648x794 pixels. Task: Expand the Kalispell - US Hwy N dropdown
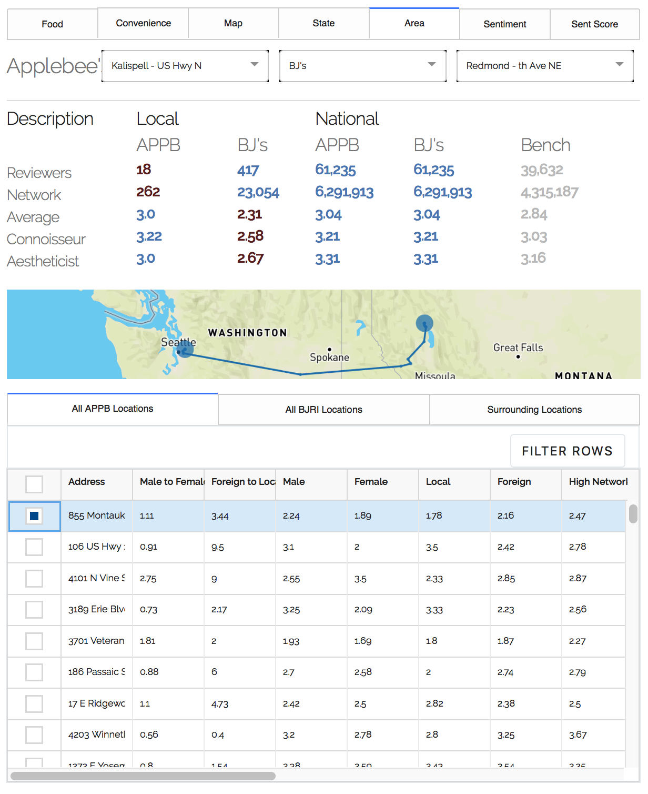pyautogui.click(x=185, y=66)
